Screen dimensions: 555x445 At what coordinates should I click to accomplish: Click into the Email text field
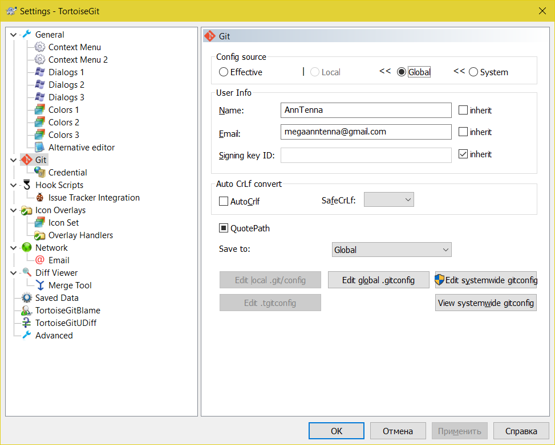coord(366,132)
